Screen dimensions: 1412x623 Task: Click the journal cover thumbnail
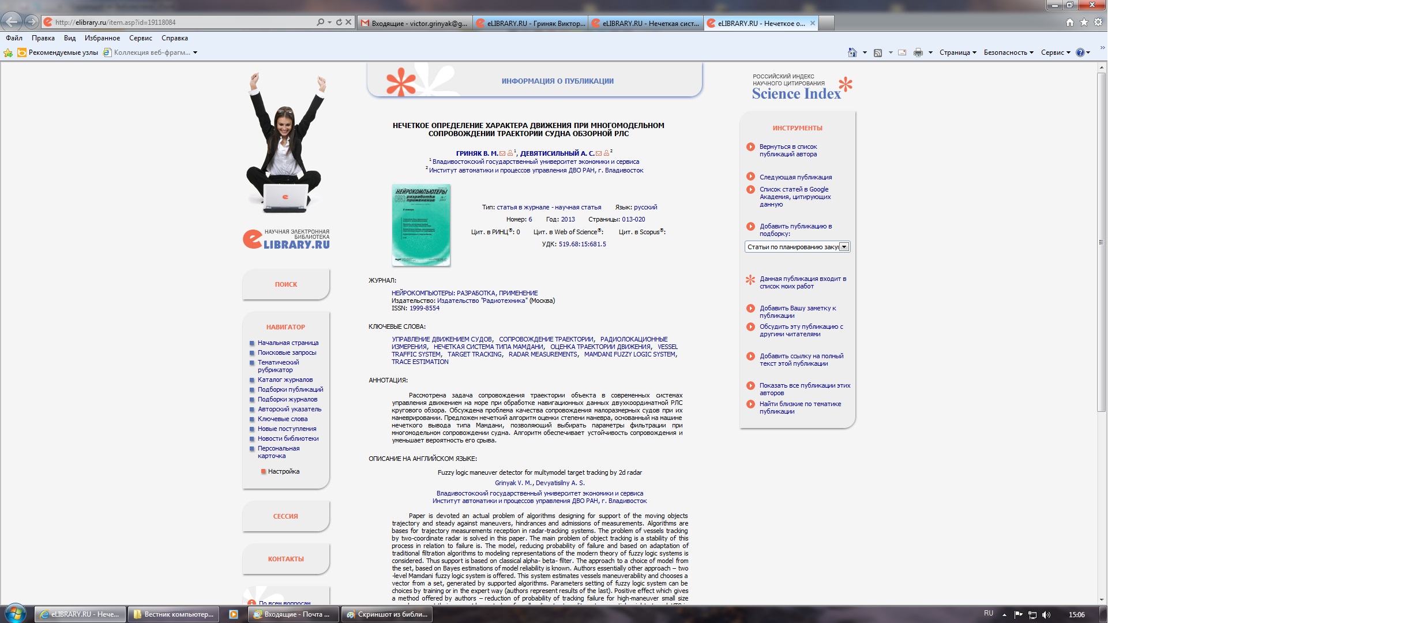point(421,225)
